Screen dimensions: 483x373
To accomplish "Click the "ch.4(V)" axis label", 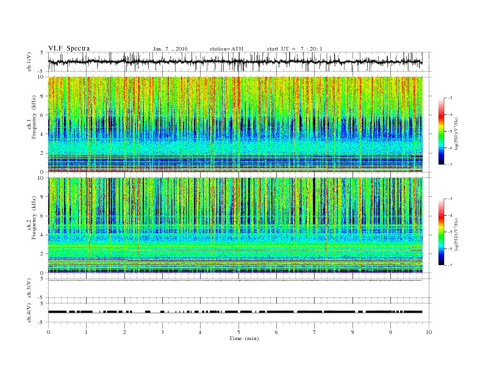I will click(x=29, y=313).
